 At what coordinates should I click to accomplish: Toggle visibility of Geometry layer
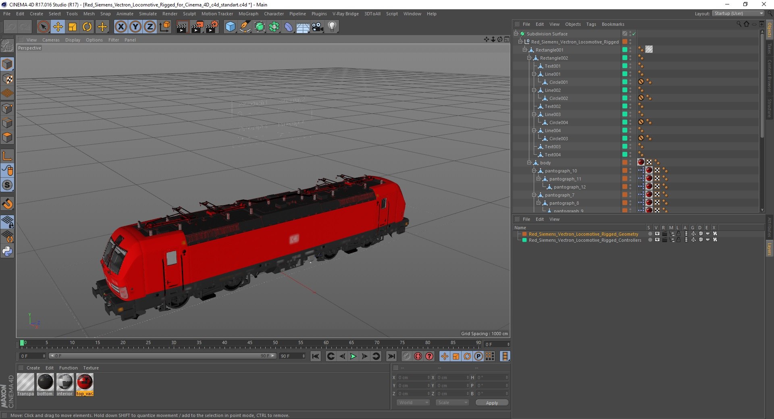(657, 234)
